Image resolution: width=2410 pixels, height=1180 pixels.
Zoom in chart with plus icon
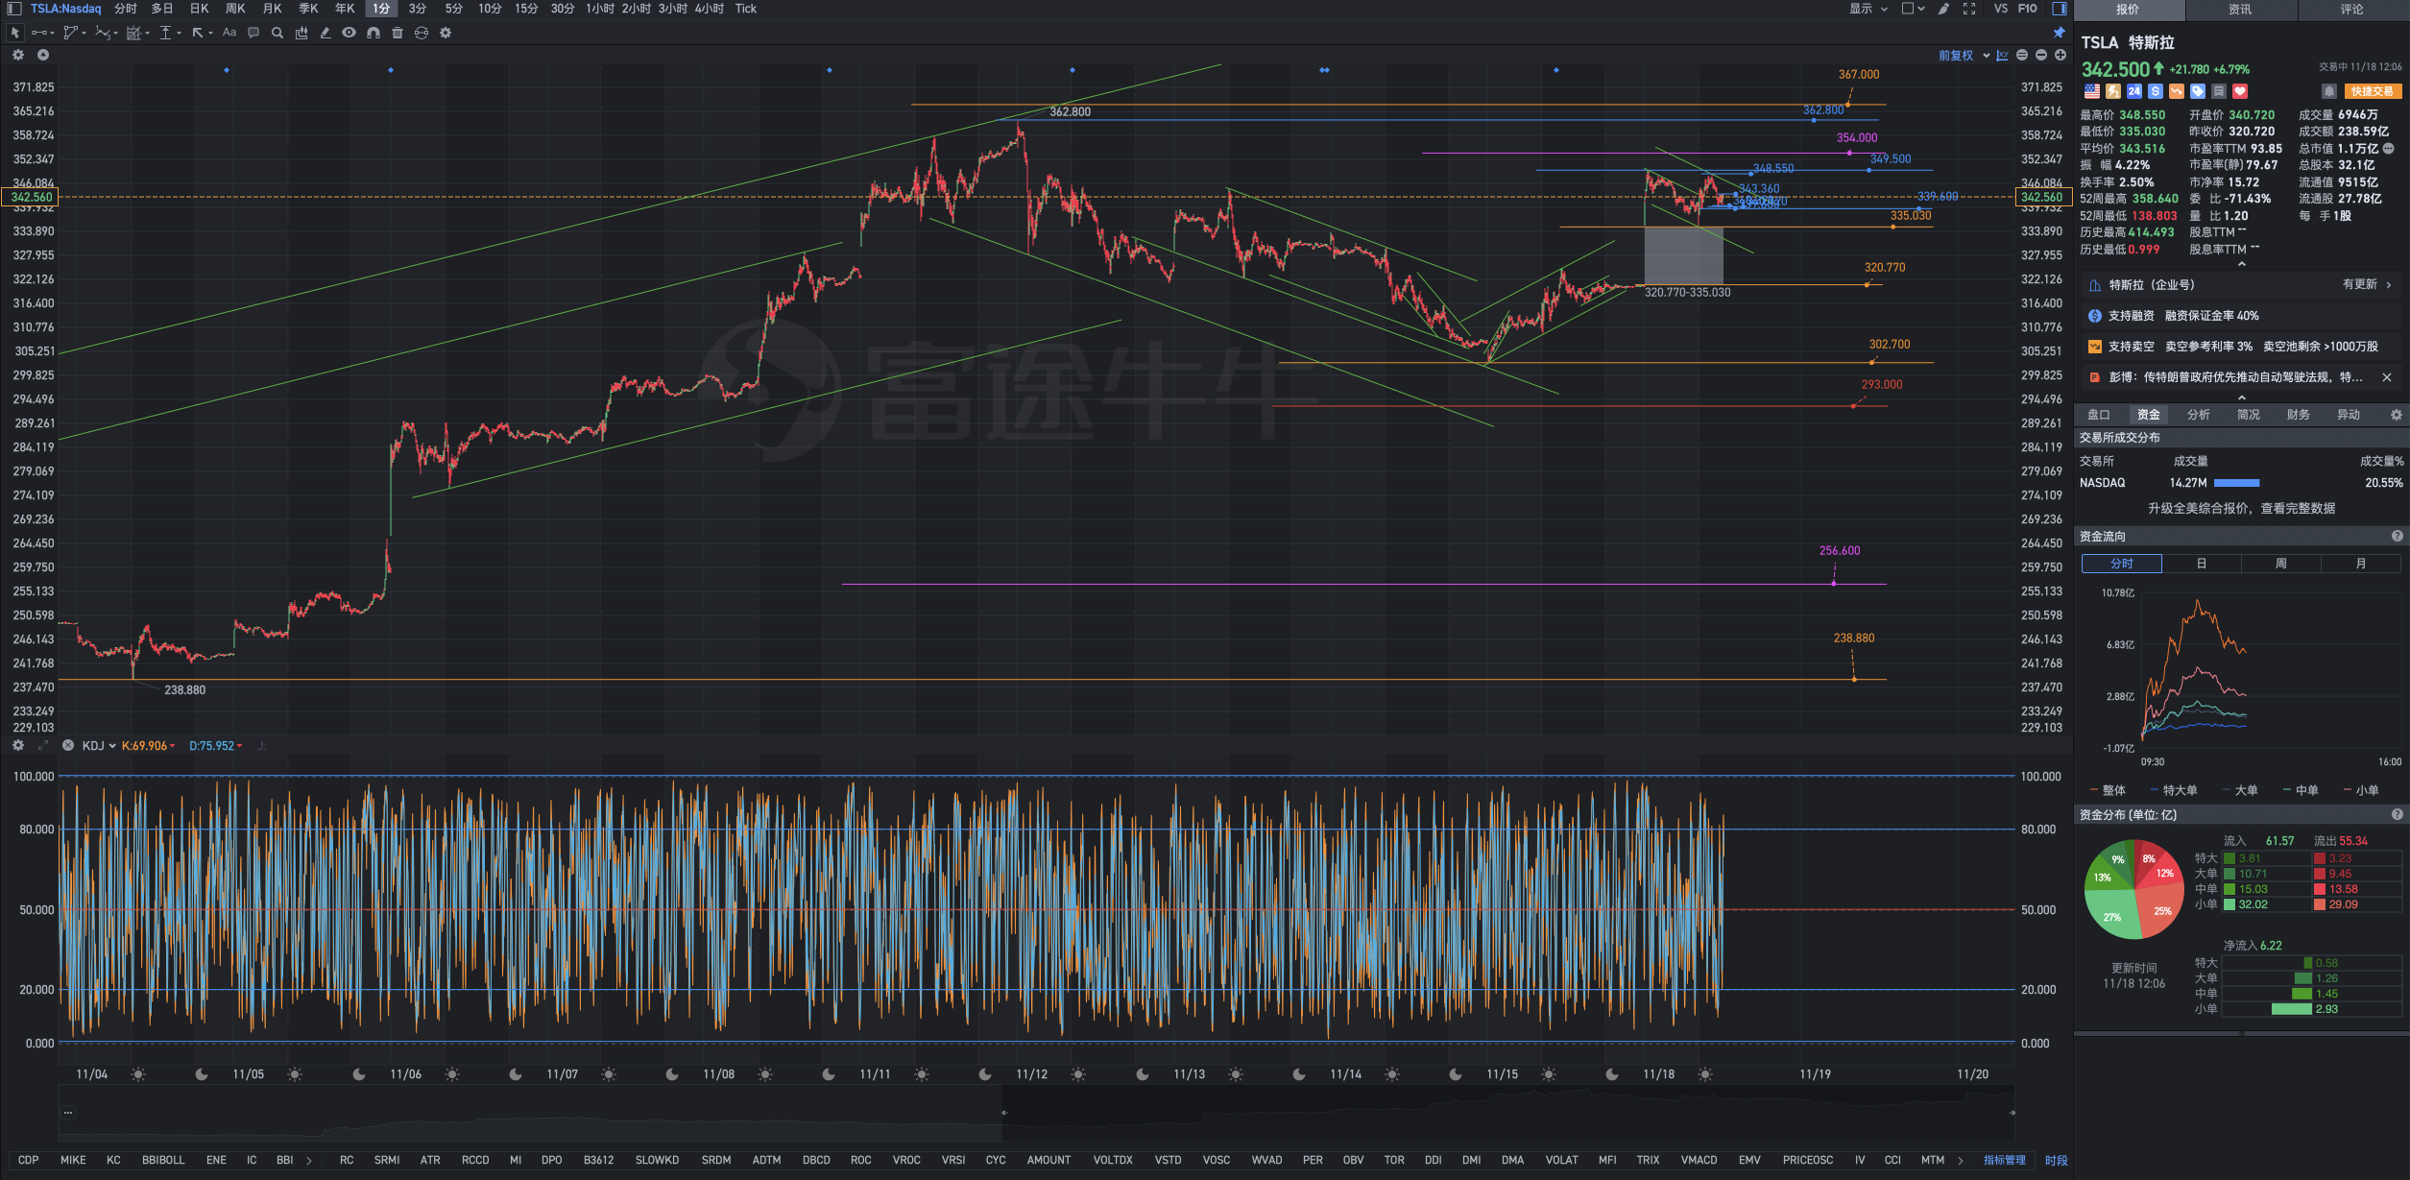pyautogui.click(x=2061, y=56)
